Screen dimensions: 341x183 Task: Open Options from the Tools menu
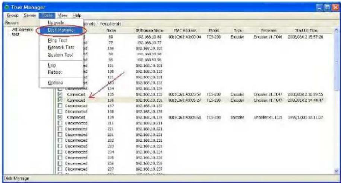[x=56, y=83]
